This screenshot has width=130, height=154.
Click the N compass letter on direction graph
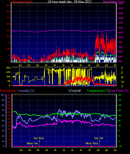122,77
